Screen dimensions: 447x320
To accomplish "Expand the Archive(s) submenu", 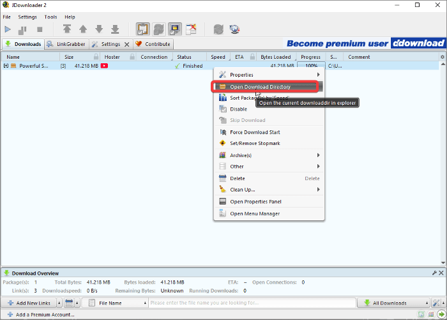I will tap(269, 155).
